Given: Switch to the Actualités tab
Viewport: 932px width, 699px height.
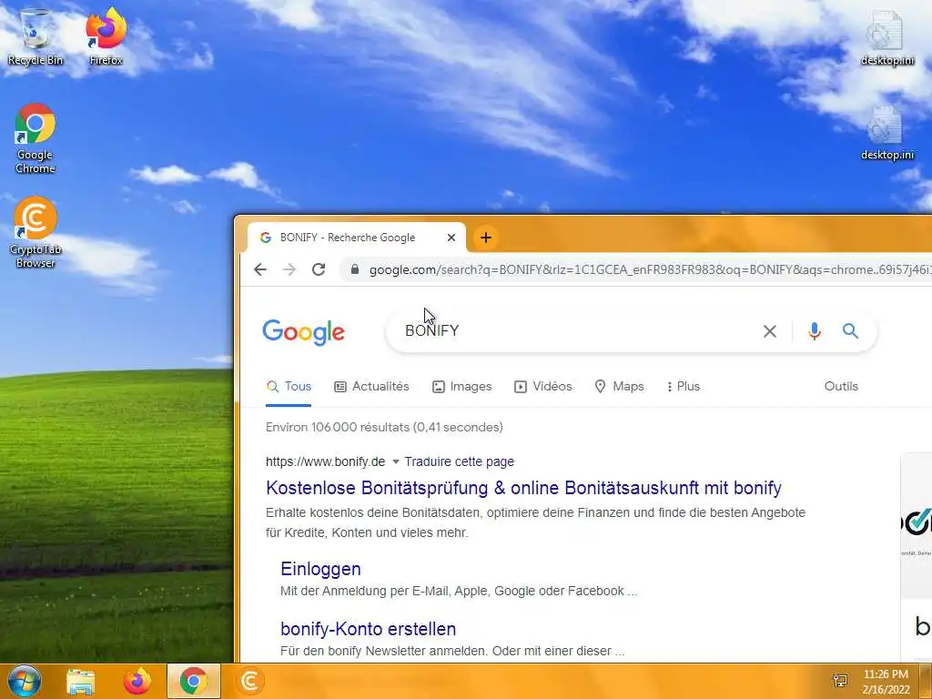Looking at the screenshot, I should point(371,386).
